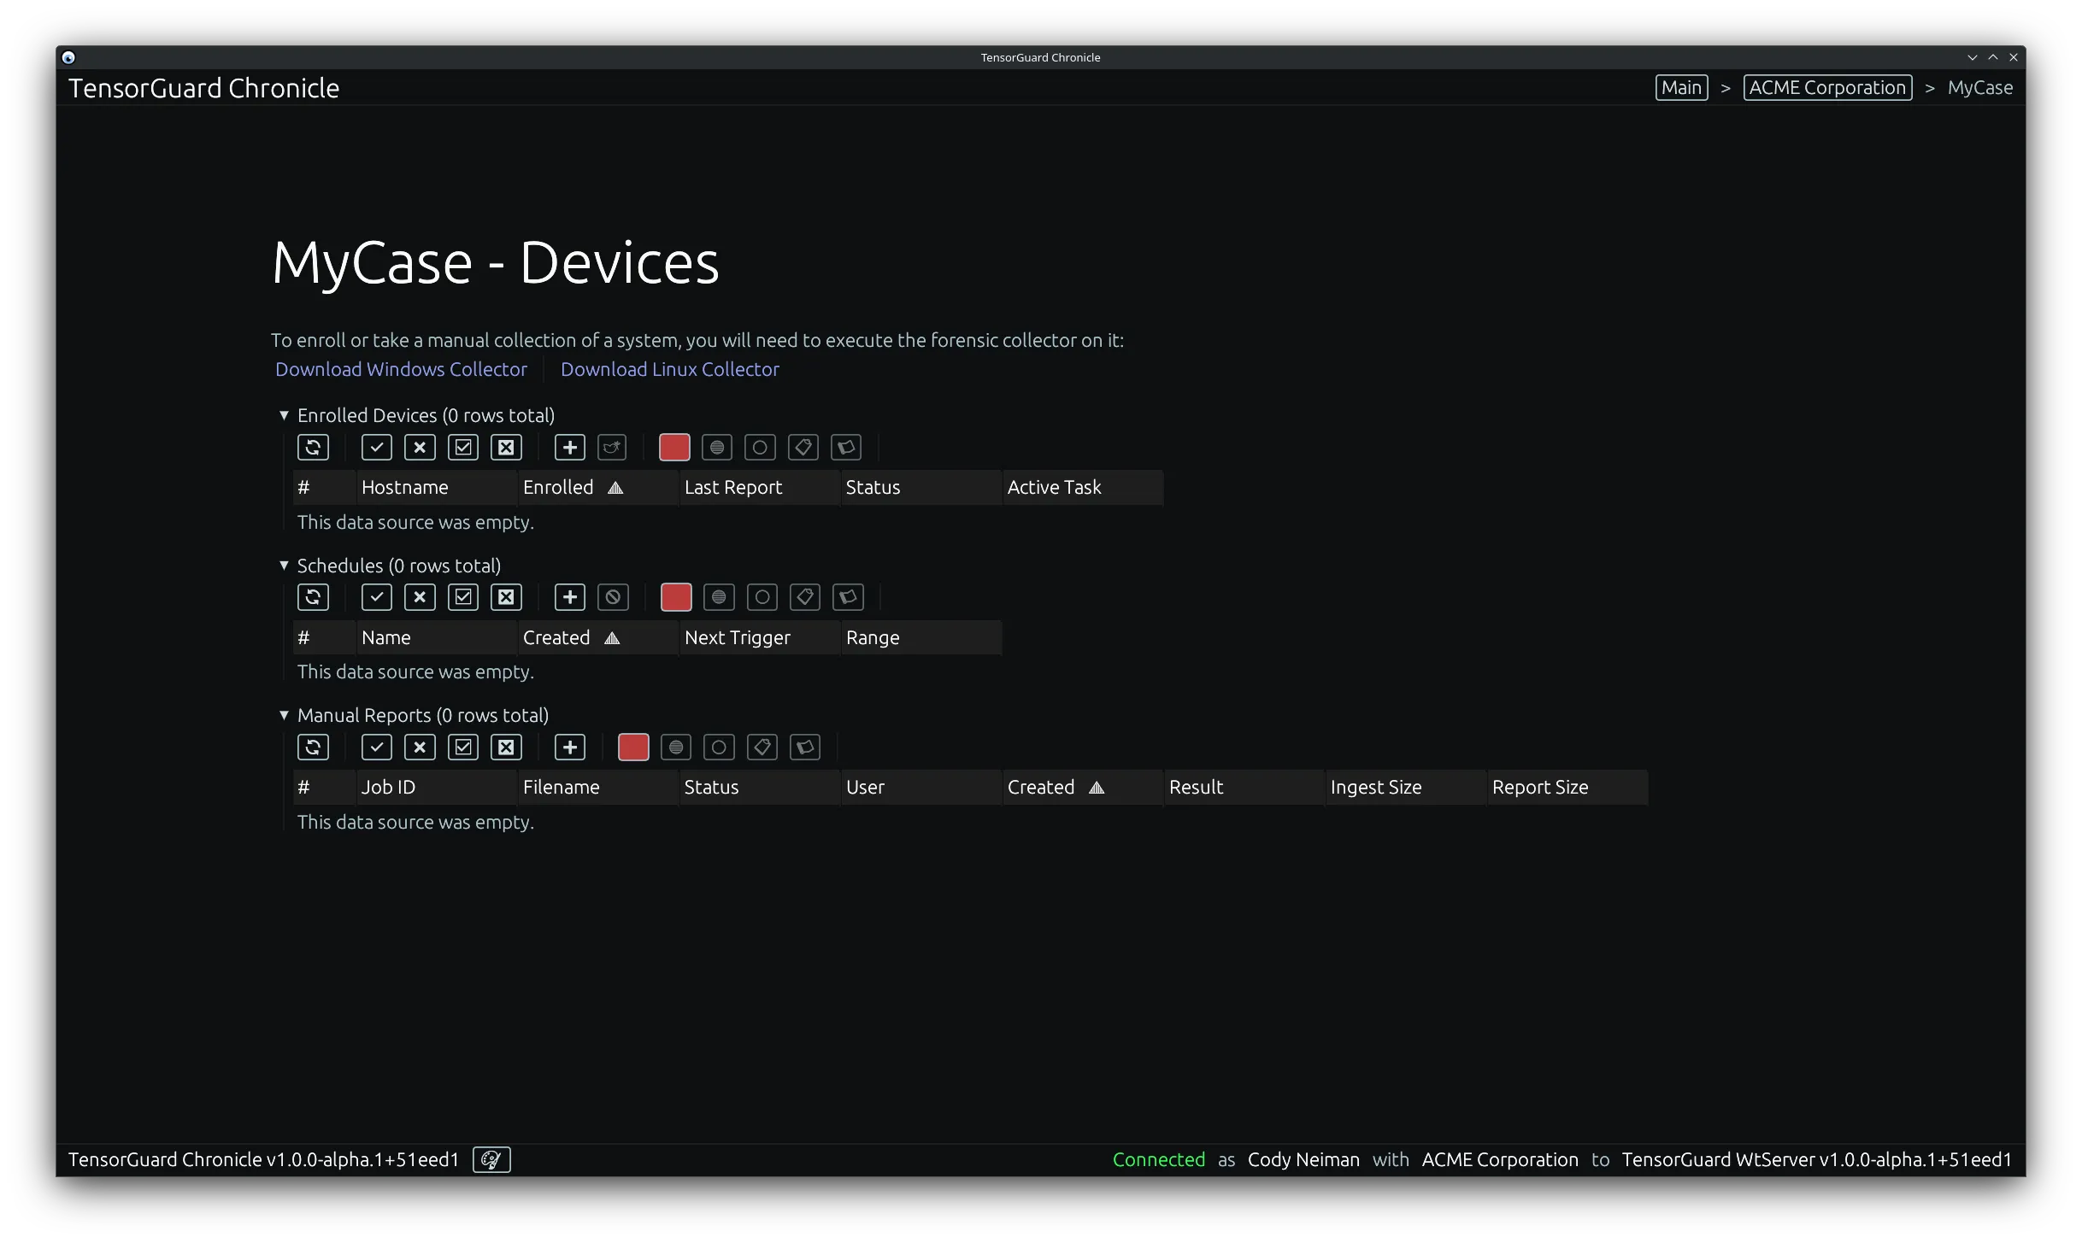This screenshot has height=1243, width=2082.
Task: Add a new schedule with the plus icon
Action: click(x=569, y=597)
